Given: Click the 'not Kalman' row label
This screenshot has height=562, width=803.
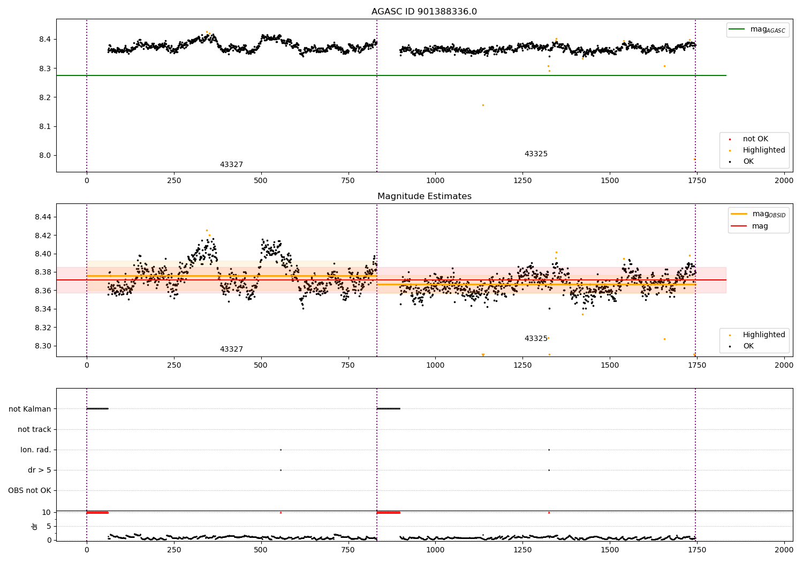Looking at the screenshot, I should coord(30,409).
